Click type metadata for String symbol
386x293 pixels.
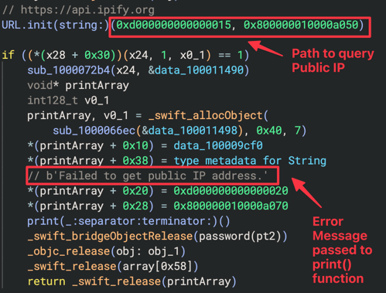click(250, 161)
